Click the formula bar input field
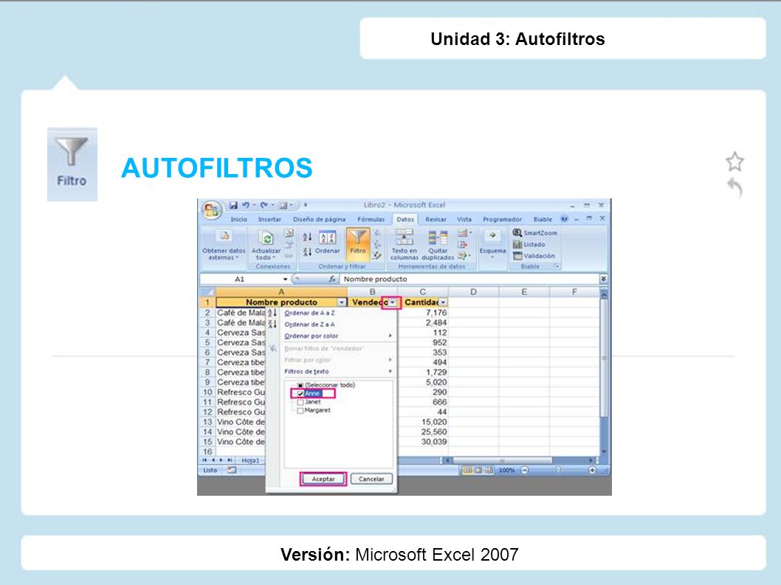This screenshot has width=781, height=585. point(469,280)
